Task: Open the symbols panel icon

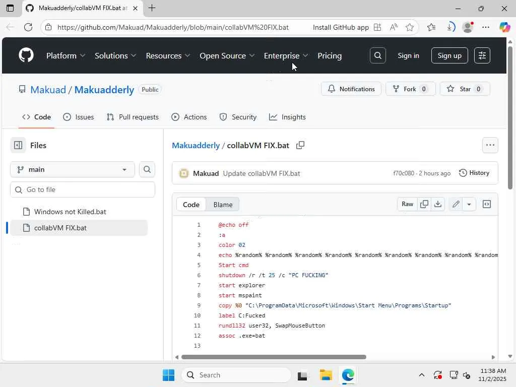Action: [487, 204]
